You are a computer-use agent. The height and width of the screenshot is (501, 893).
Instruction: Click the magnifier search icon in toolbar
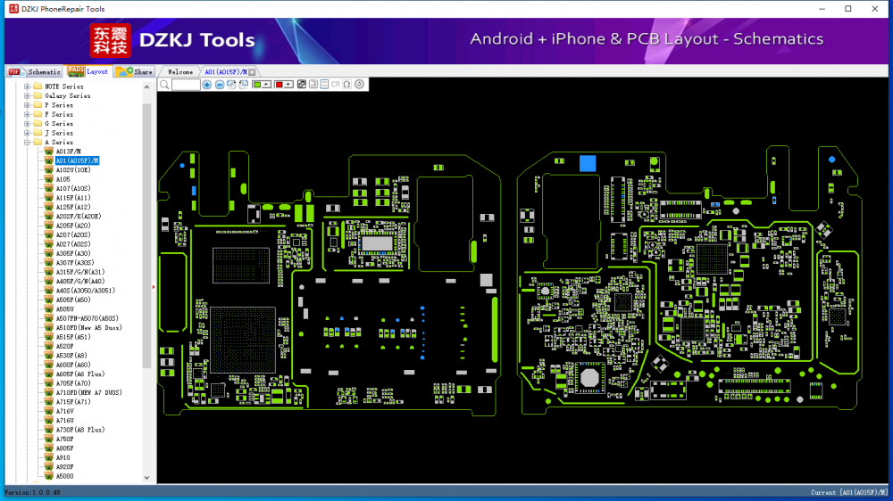[164, 85]
